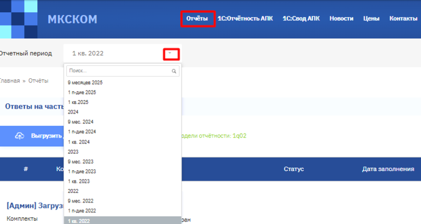
Task: Select the 2024 annual period
Action: pyautogui.click(x=73, y=112)
